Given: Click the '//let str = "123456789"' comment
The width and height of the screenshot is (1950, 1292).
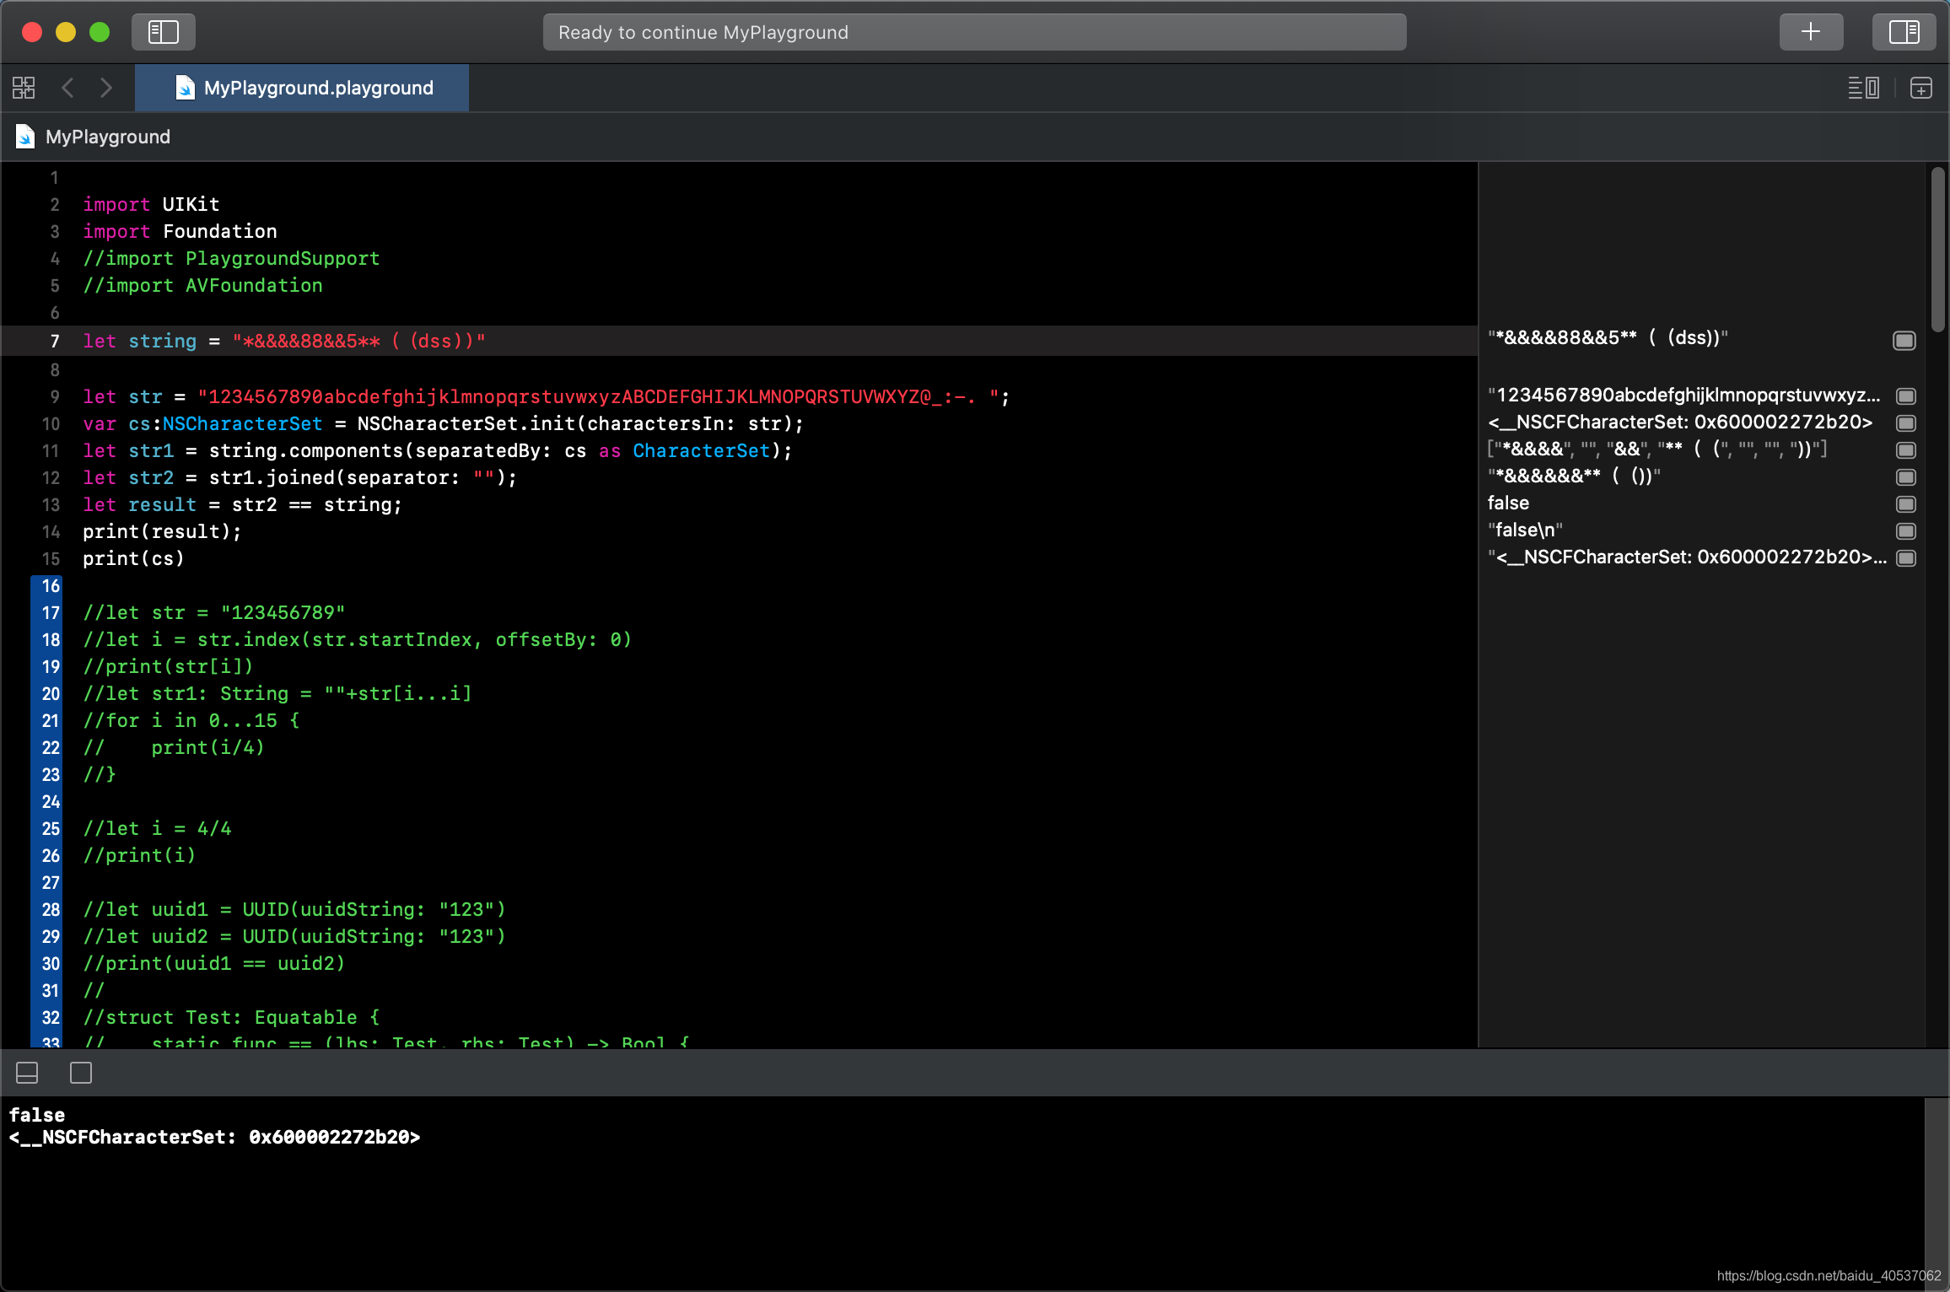Looking at the screenshot, I should click(214, 612).
